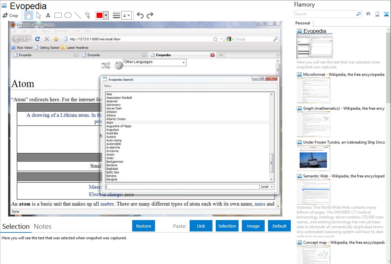Take a snapshot with camera icon
The image size is (391, 264).
point(368,14)
